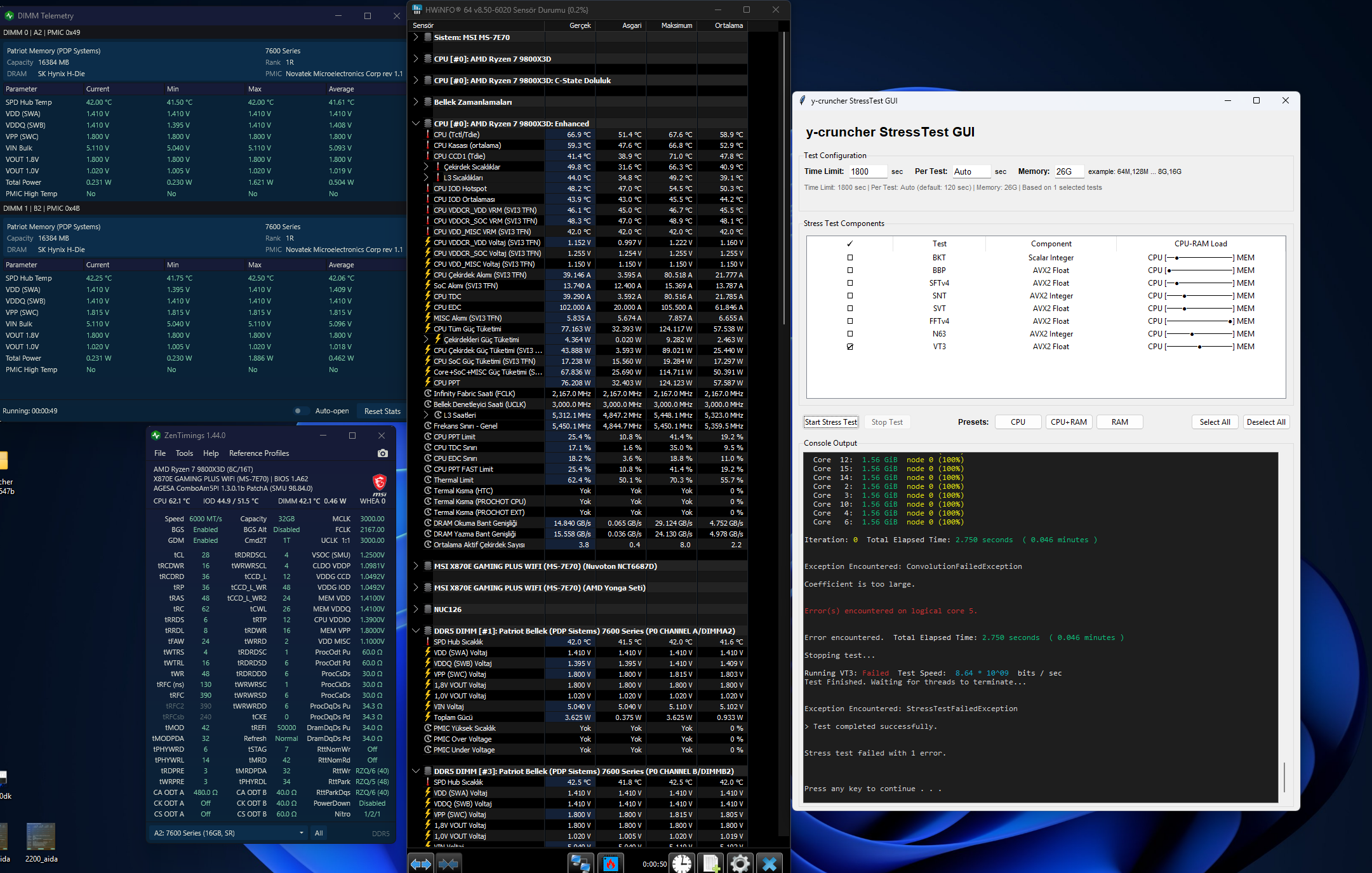Image resolution: width=1372 pixels, height=873 pixels.
Task: Open HWiNFO sensor settings gear icon
Action: point(740,863)
